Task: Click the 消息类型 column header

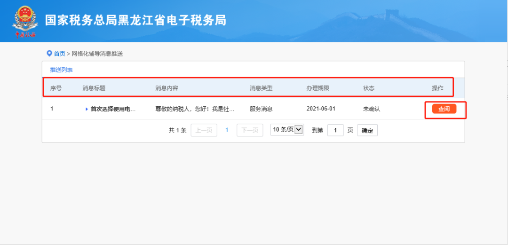Action: (261, 88)
